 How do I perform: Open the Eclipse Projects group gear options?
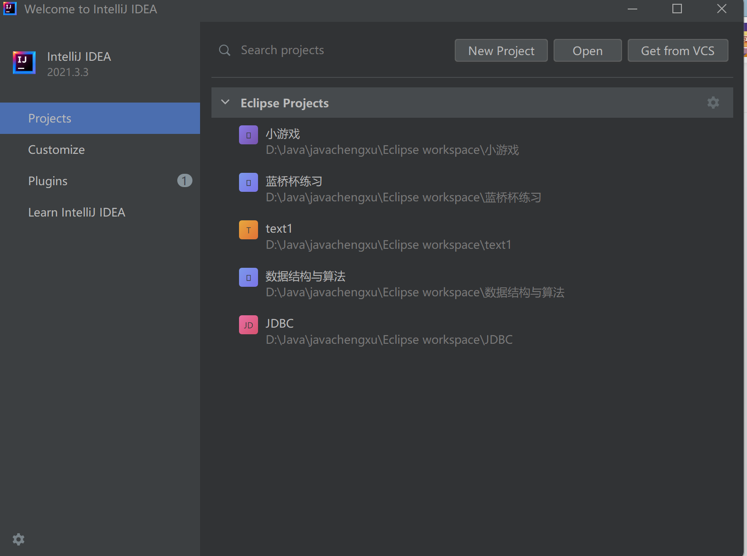[713, 103]
